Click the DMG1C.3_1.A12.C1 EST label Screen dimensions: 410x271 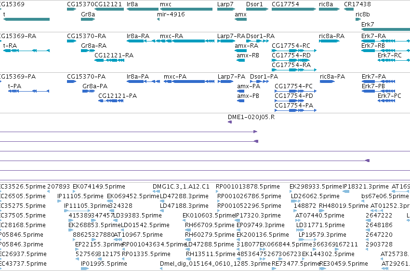[x=181, y=187]
